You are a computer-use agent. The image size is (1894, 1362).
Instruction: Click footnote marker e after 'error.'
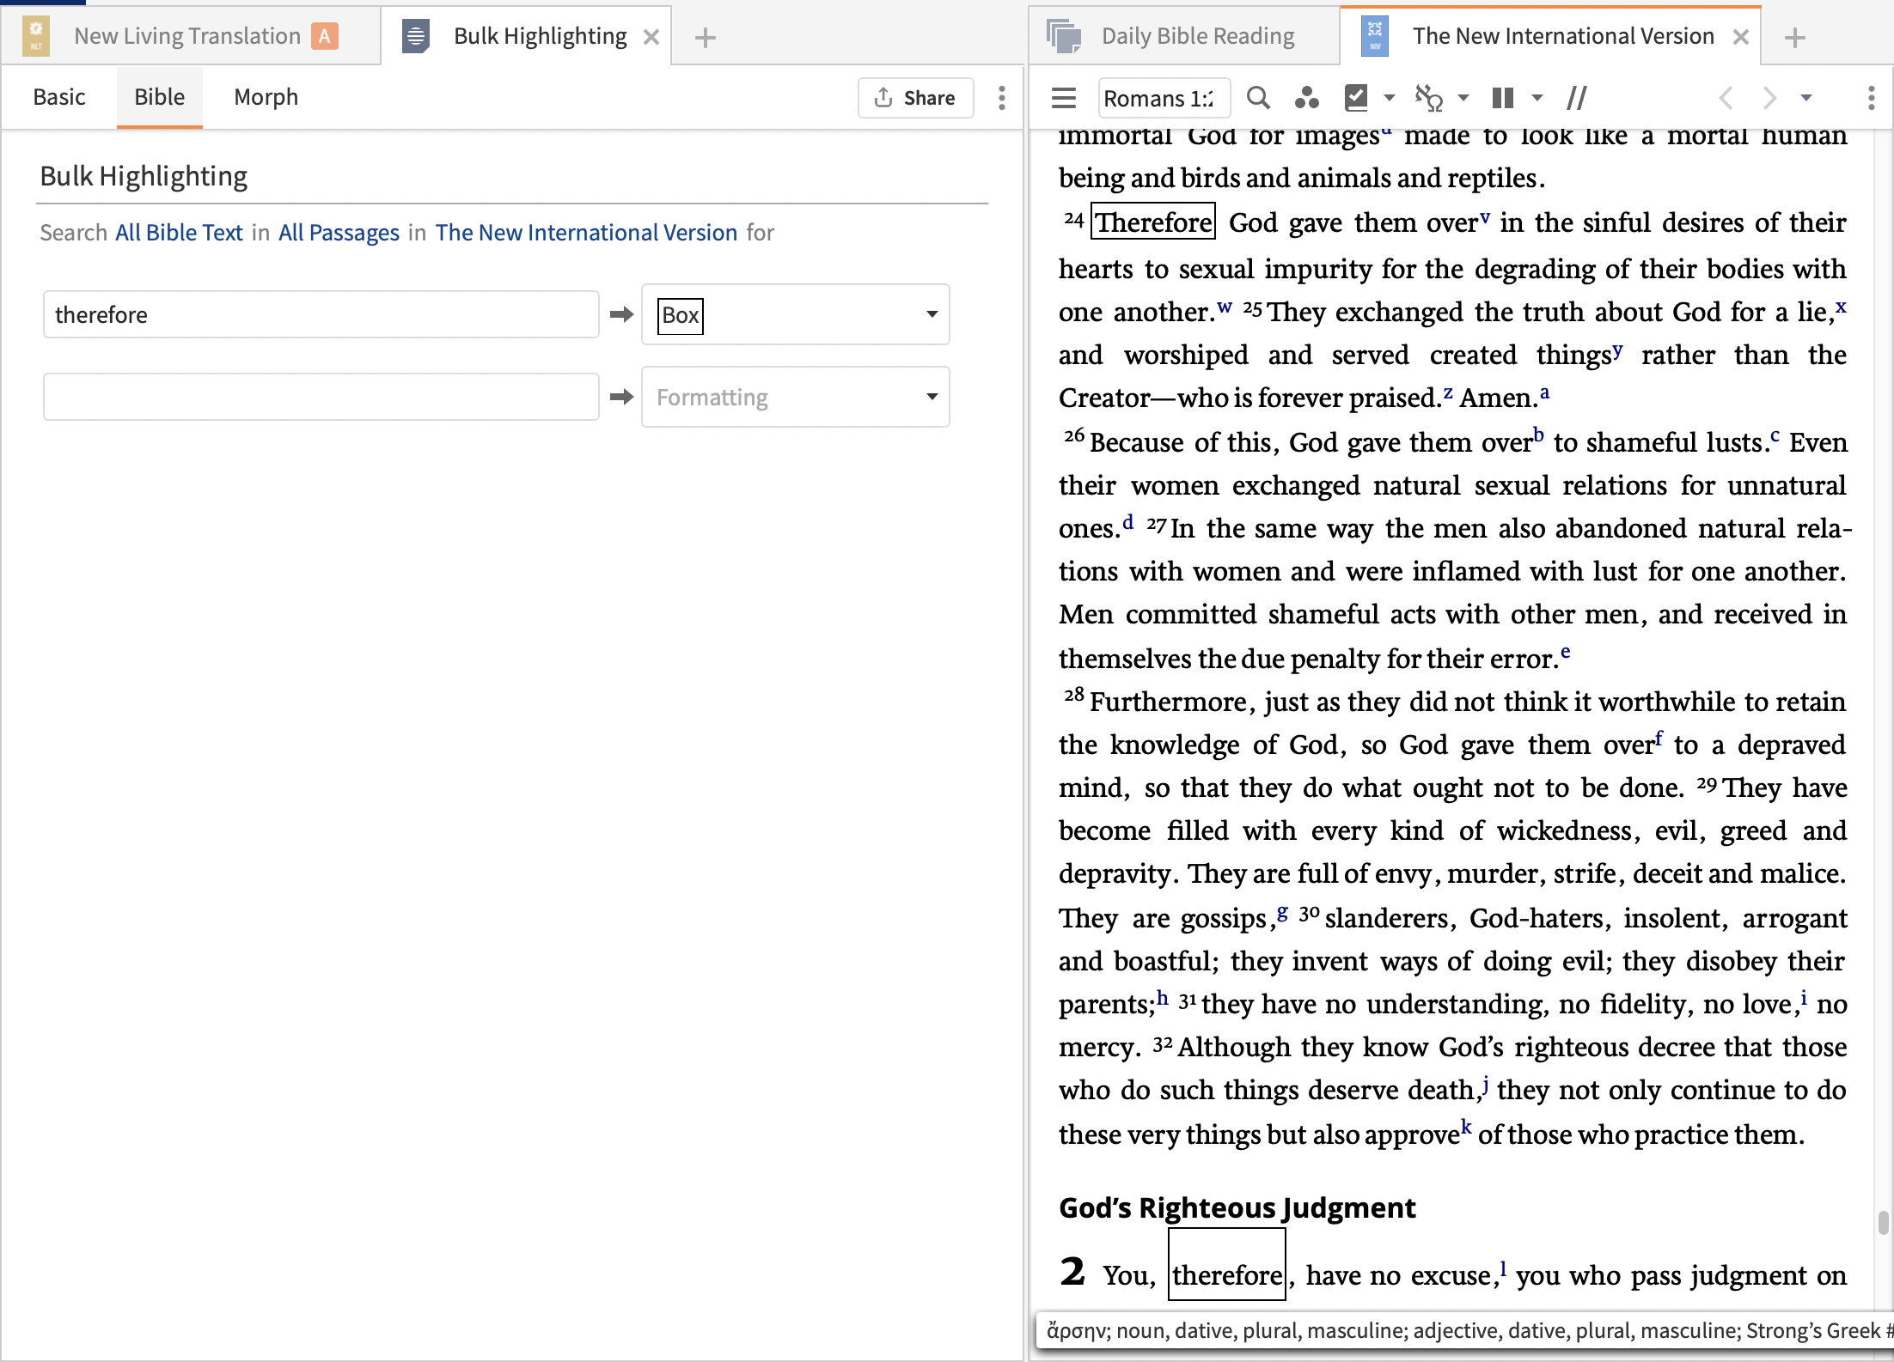click(1565, 652)
